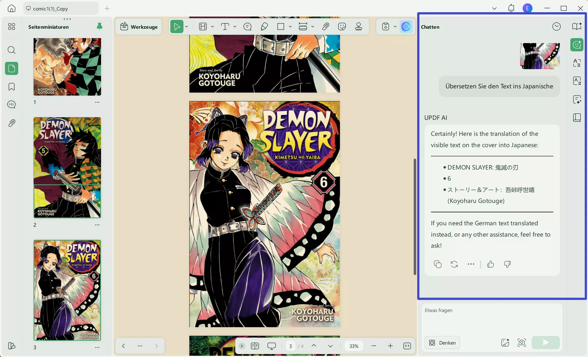Switch to the comic1(1)_Copy tab
This screenshot has width=588, height=357.
[x=61, y=9]
